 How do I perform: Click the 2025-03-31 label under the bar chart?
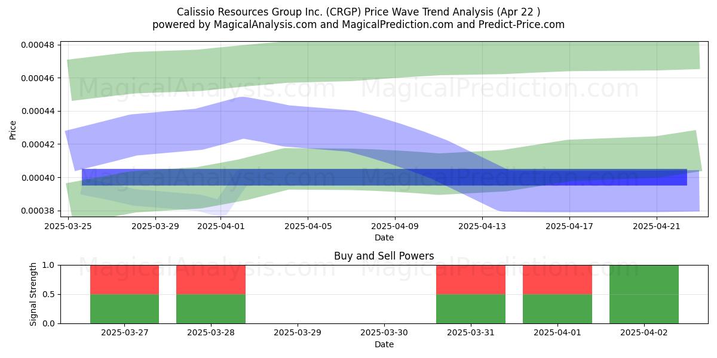click(x=471, y=333)
